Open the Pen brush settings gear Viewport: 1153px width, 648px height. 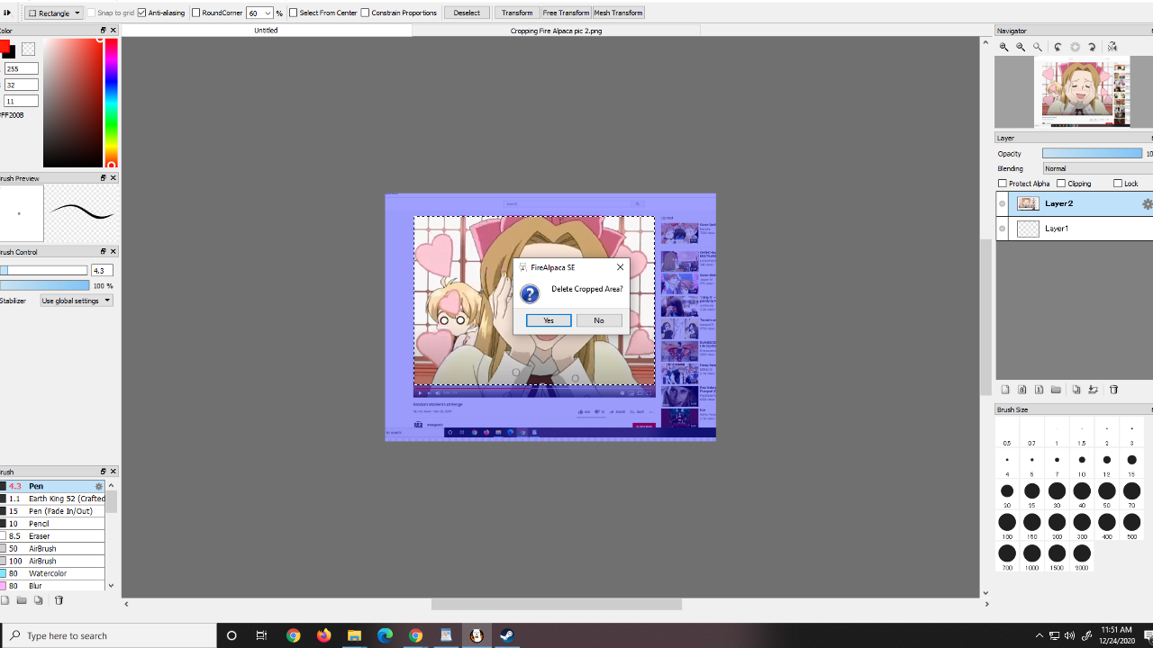99,486
